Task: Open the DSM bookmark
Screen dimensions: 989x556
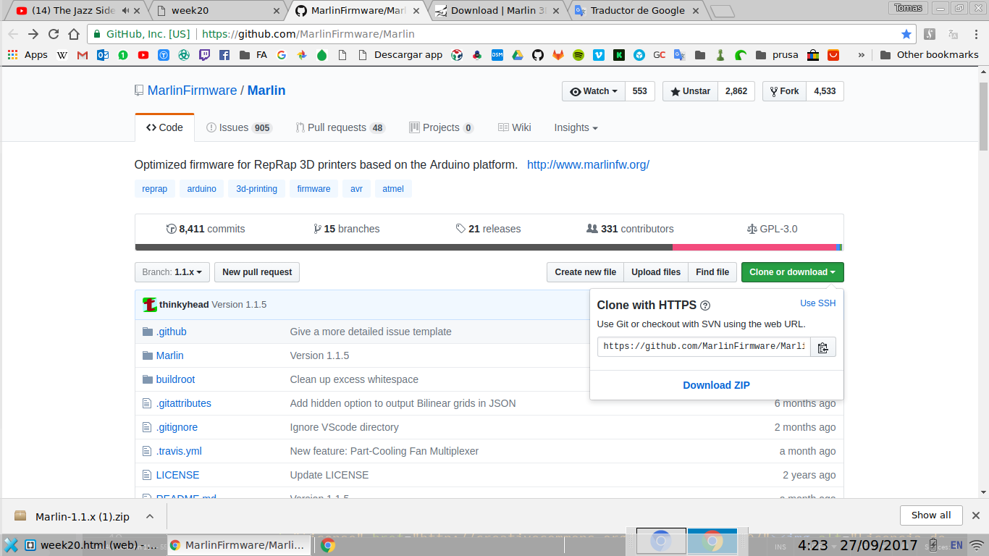Action: (x=497, y=55)
